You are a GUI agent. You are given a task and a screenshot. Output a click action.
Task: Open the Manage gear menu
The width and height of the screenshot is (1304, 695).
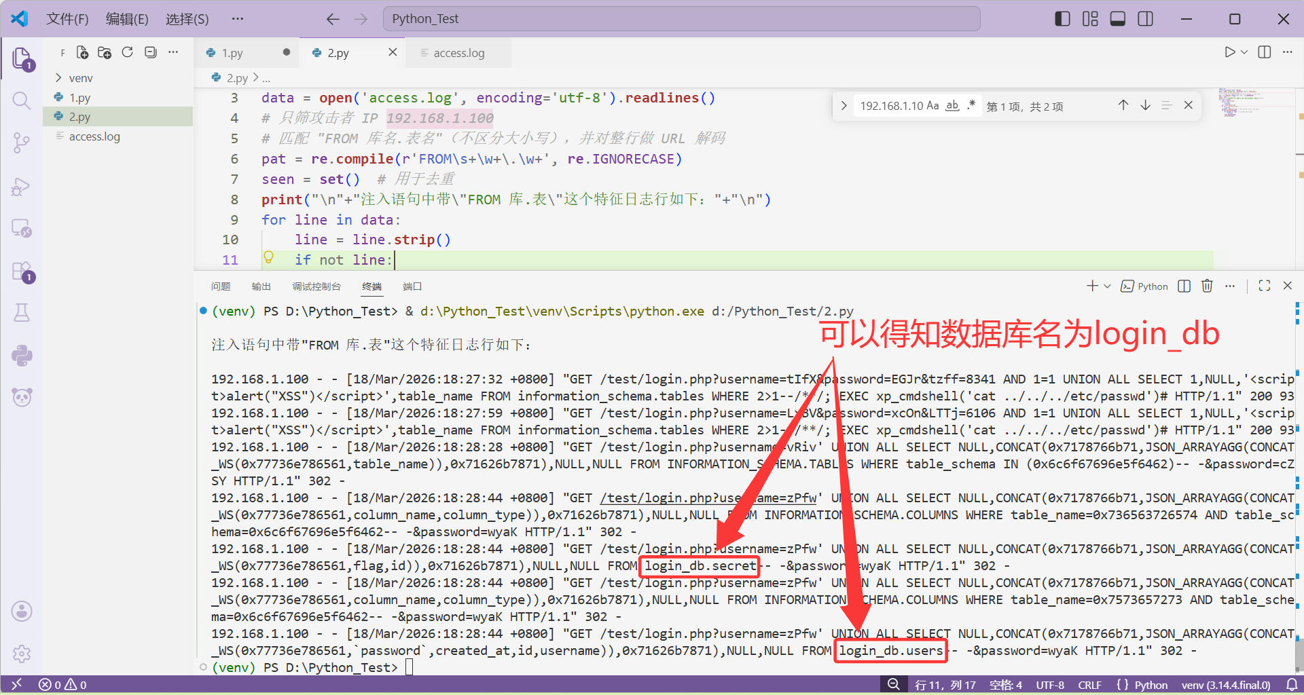pyautogui.click(x=22, y=654)
